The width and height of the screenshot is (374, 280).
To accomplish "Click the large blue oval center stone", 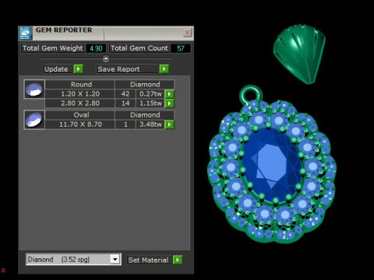I will pyautogui.click(x=271, y=165).
